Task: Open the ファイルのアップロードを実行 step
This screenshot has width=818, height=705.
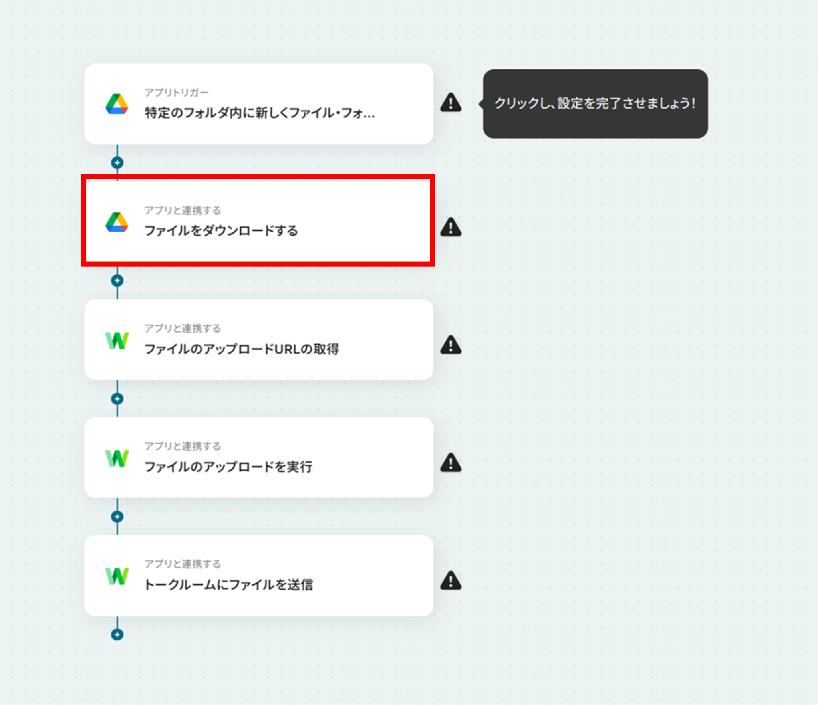Action: [x=259, y=457]
